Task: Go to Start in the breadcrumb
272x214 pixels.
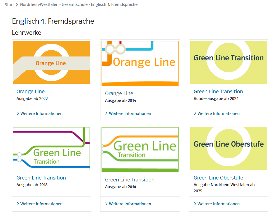Action: pyautogui.click(x=9, y=5)
